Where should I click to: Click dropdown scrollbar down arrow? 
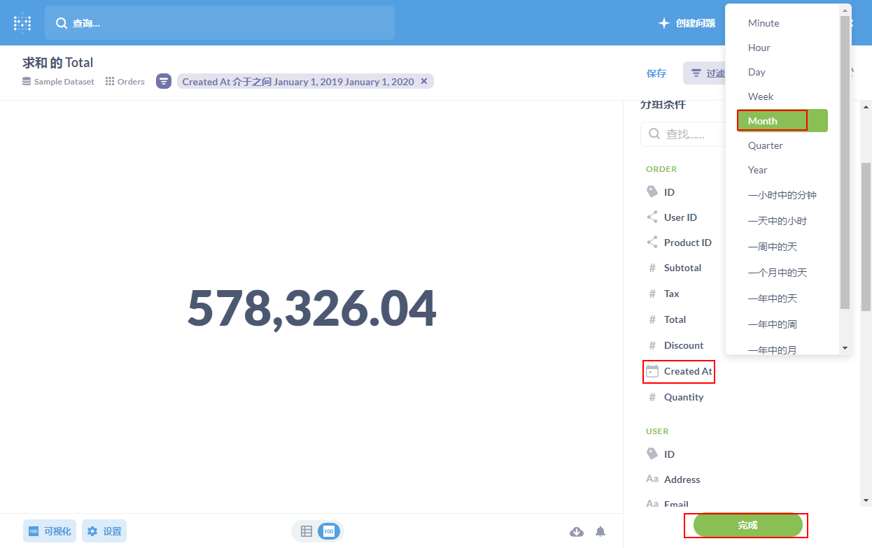(x=845, y=347)
